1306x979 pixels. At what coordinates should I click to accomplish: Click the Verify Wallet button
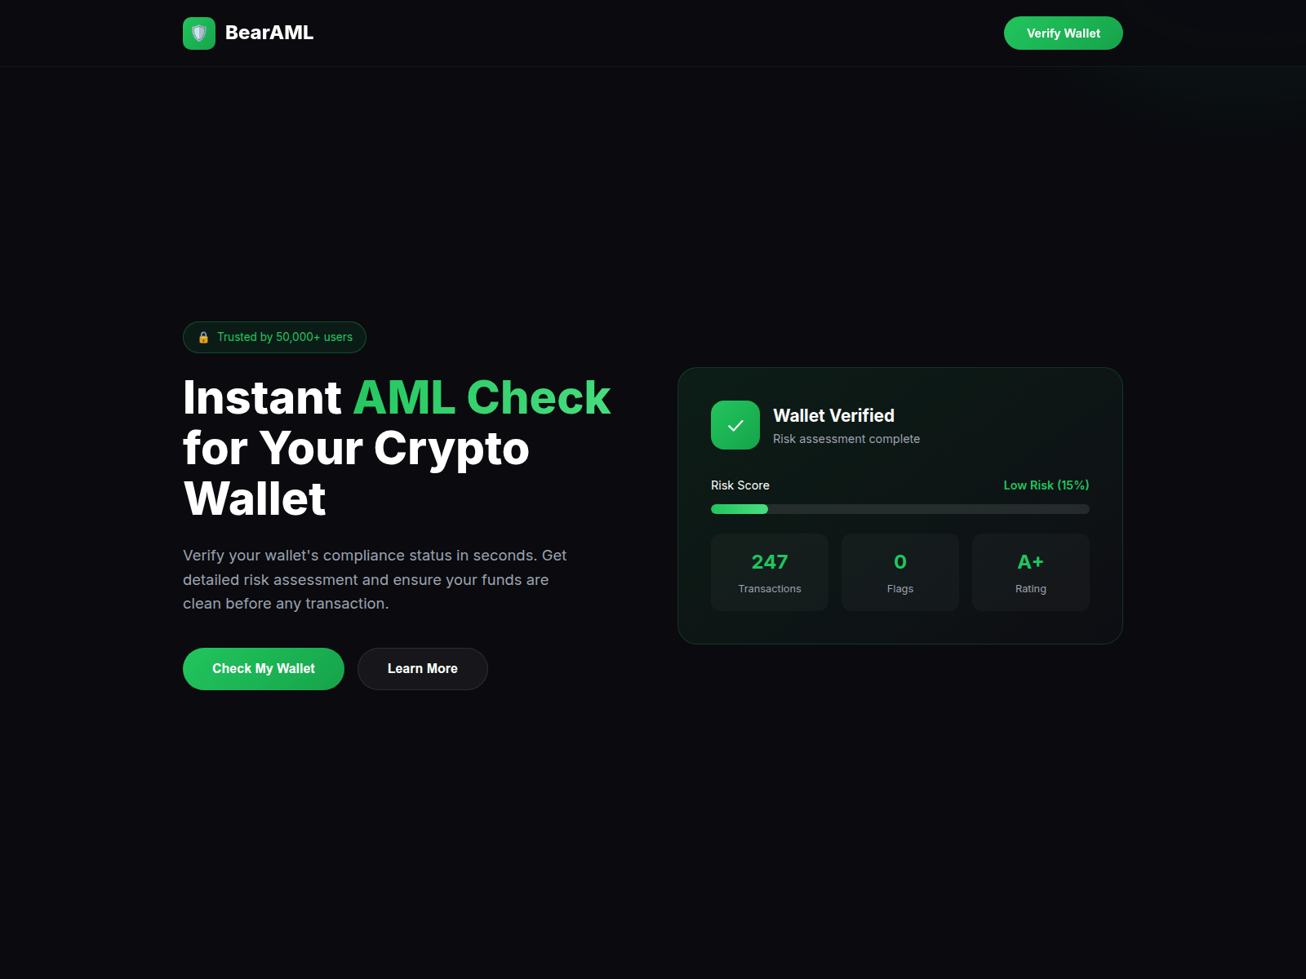pos(1064,33)
